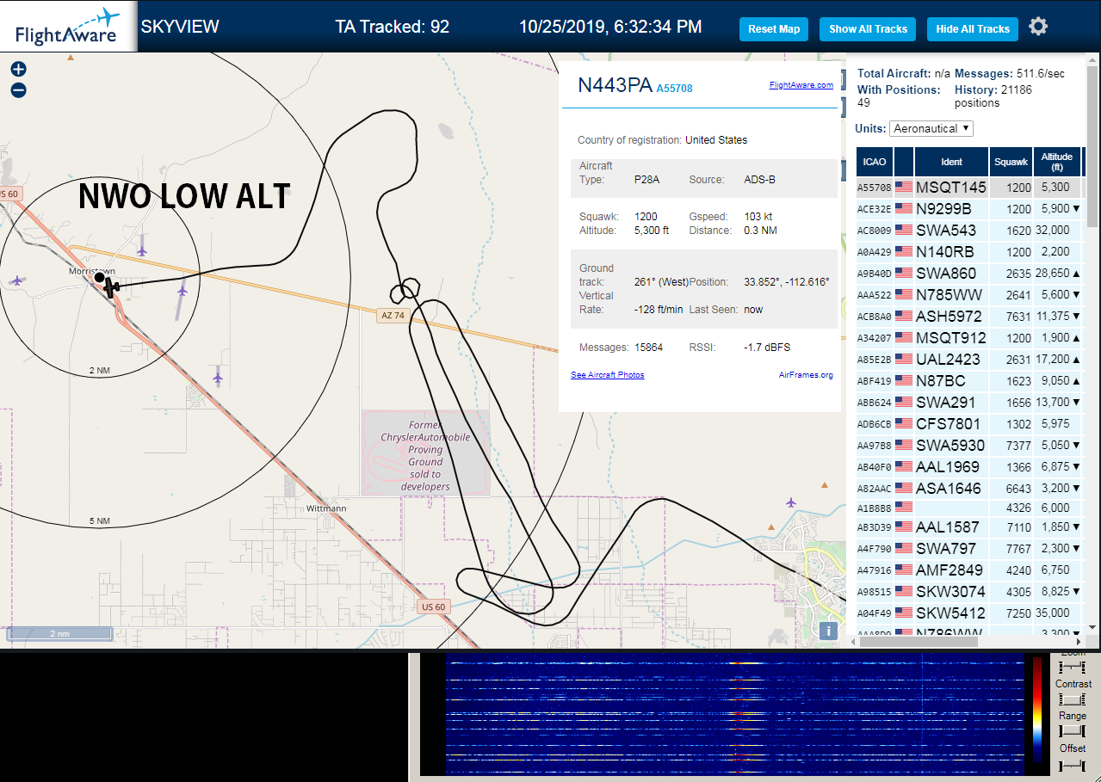This screenshot has height=782, width=1101.
Task: Select purple aircraft icon near map right edge
Action: 791,502
